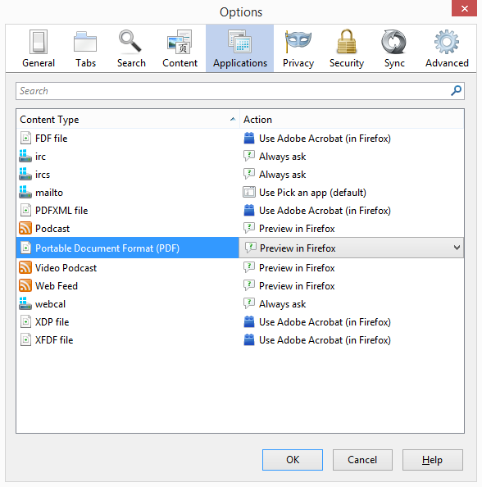Click the XFDF file document icon
The height and width of the screenshot is (487, 482).
[x=25, y=339]
